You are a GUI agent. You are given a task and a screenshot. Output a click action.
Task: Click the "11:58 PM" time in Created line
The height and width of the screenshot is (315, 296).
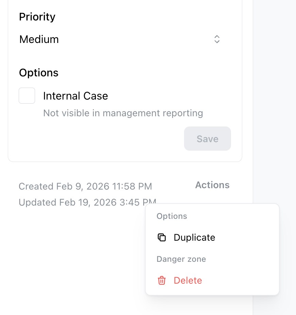point(132,186)
